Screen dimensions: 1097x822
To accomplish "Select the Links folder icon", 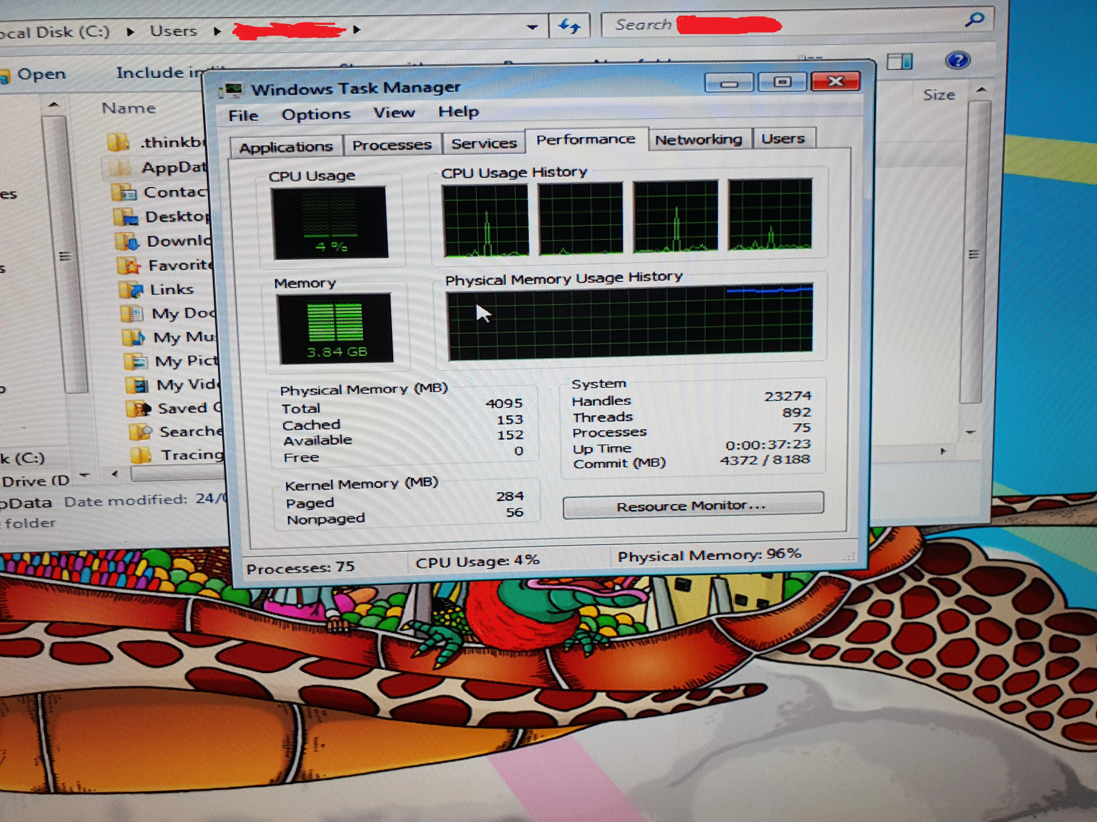I will pos(131,290).
